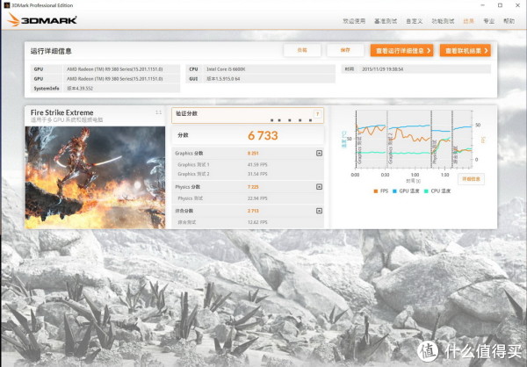Image resolution: width=527 pixels, height=367 pixels.
Task: Click the SystemInfo version 4.39.552 row
Action: point(105,89)
